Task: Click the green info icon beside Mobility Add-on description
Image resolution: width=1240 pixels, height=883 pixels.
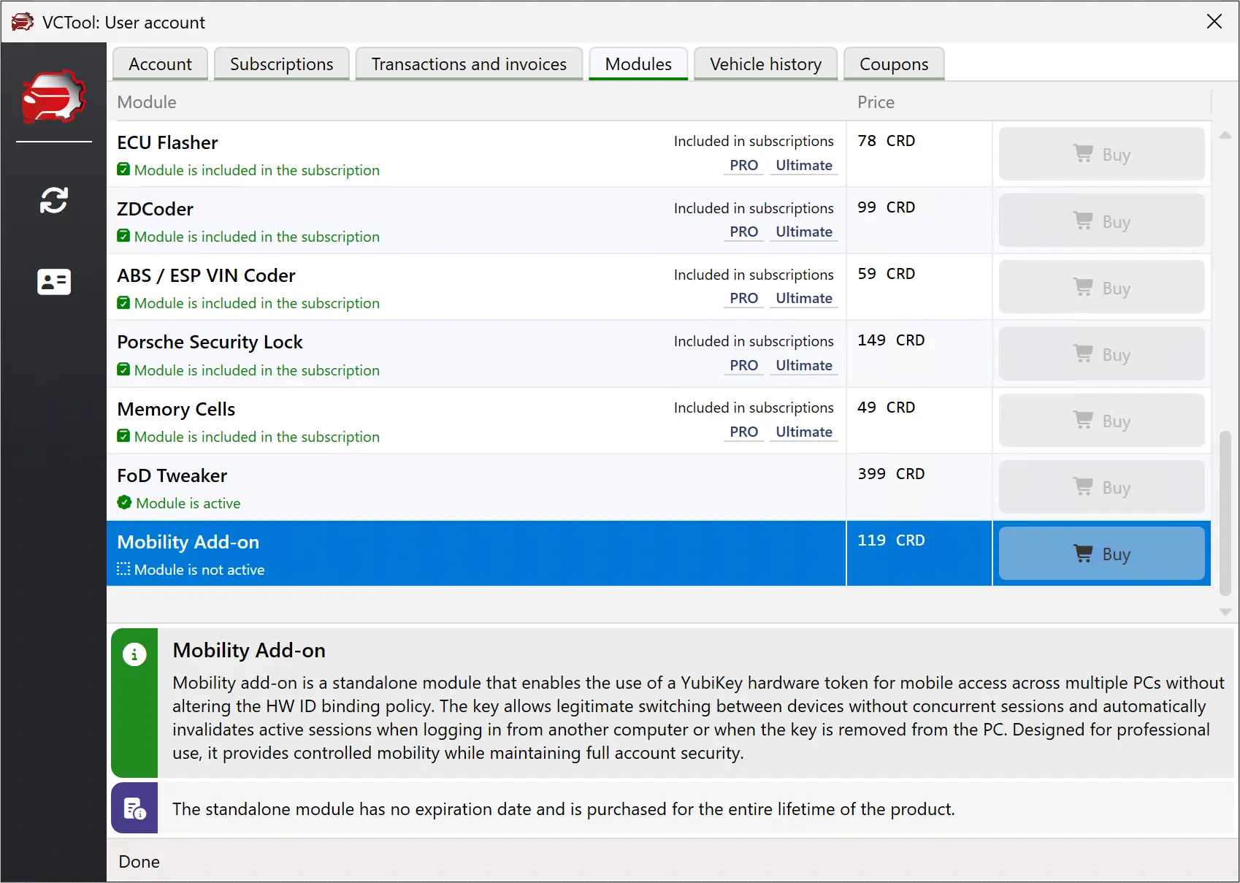Action: (134, 654)
